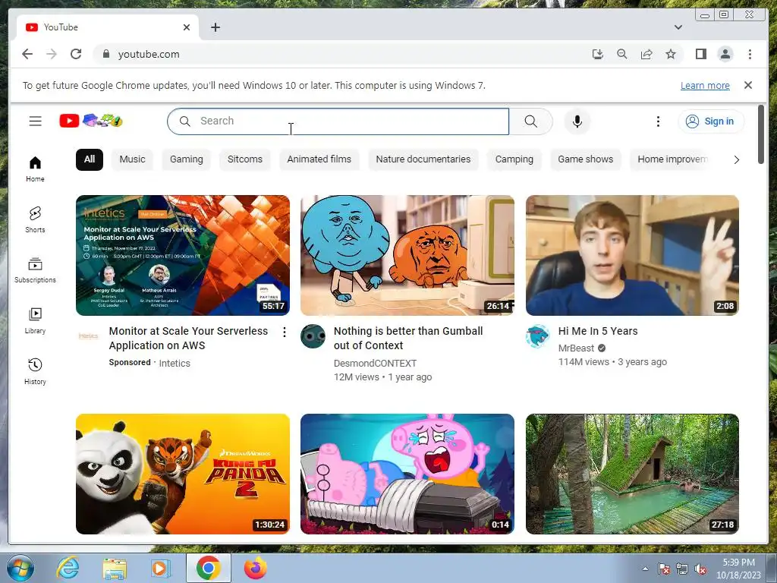This screenshot has height=583, width=777.
Task: Open a new browser tab
Action: [215, 27]
